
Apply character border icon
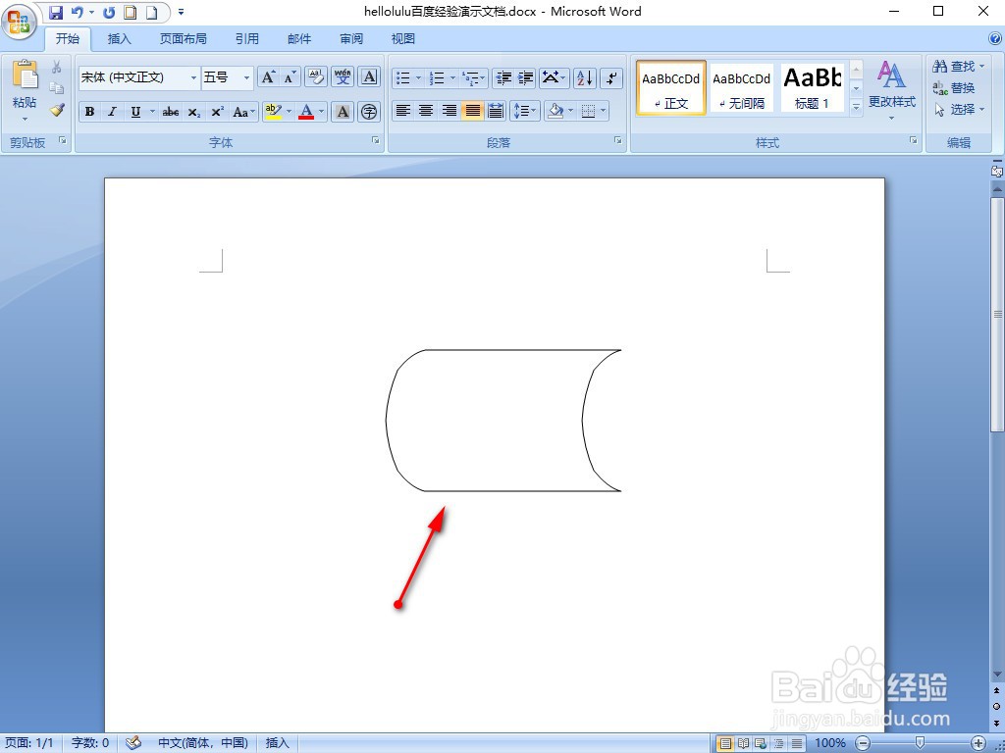[x=369, y=77]
